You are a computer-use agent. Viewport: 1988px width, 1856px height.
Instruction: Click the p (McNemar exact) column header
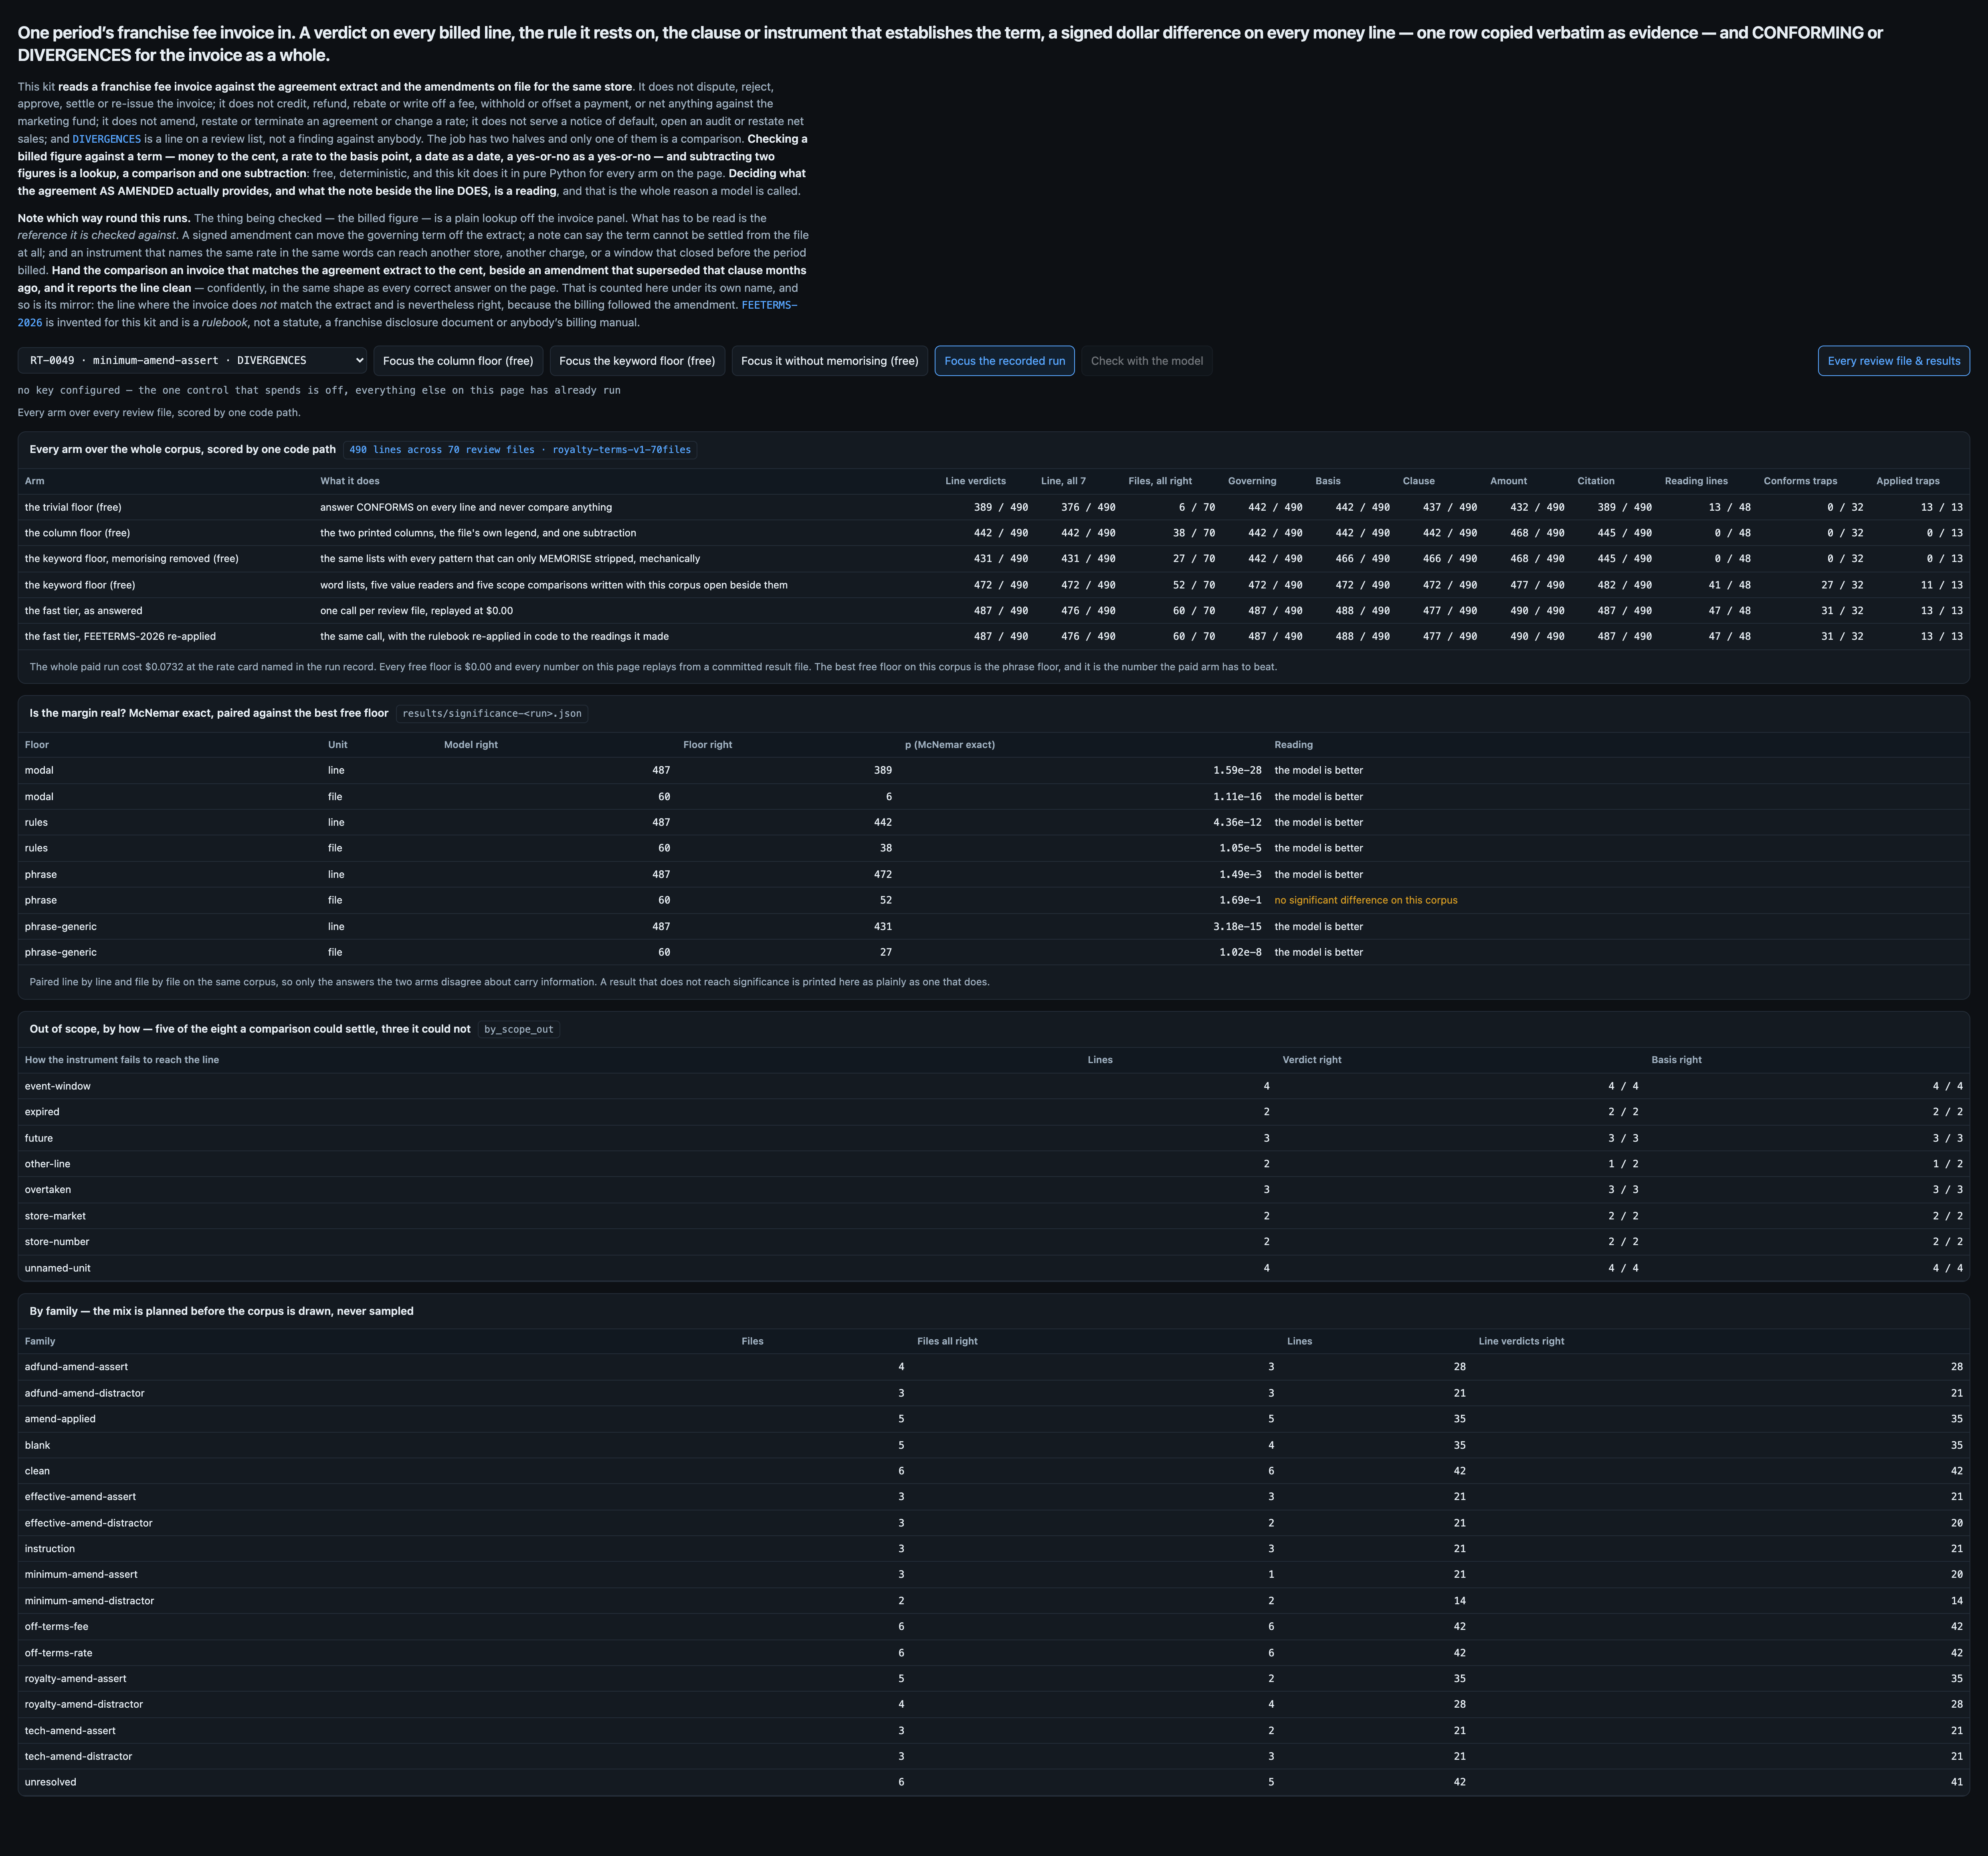tap(949, 745)
